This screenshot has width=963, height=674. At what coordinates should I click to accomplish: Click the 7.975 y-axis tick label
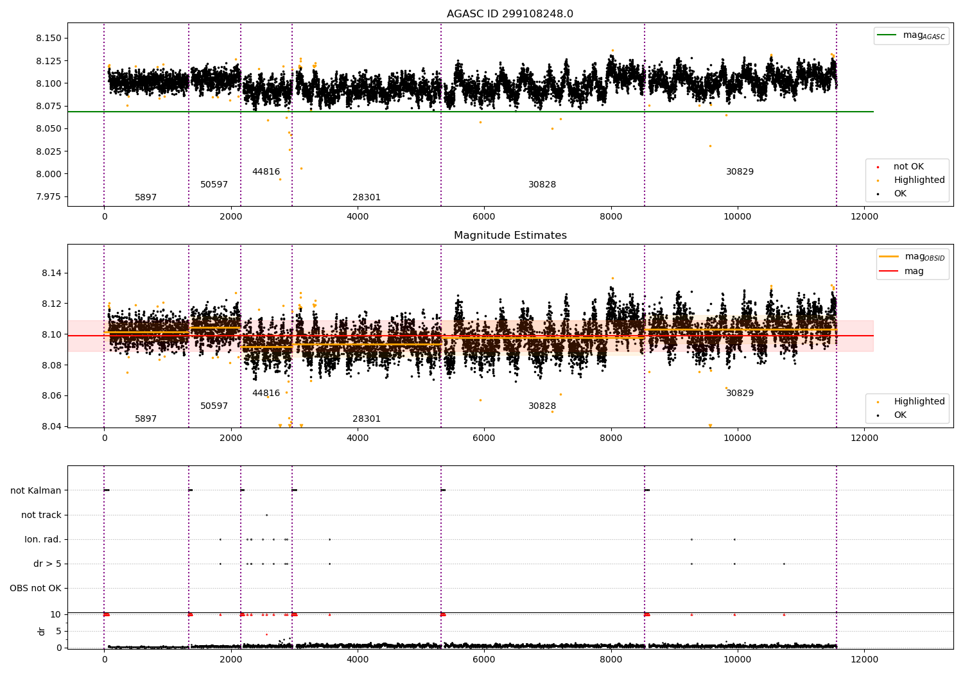[x=49, y=197]
